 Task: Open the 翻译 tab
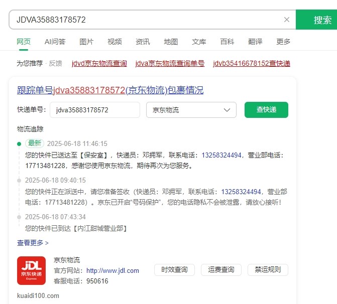tap(255, 42)
